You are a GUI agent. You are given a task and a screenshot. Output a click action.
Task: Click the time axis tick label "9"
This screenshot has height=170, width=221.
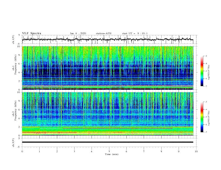coord(179,151)
